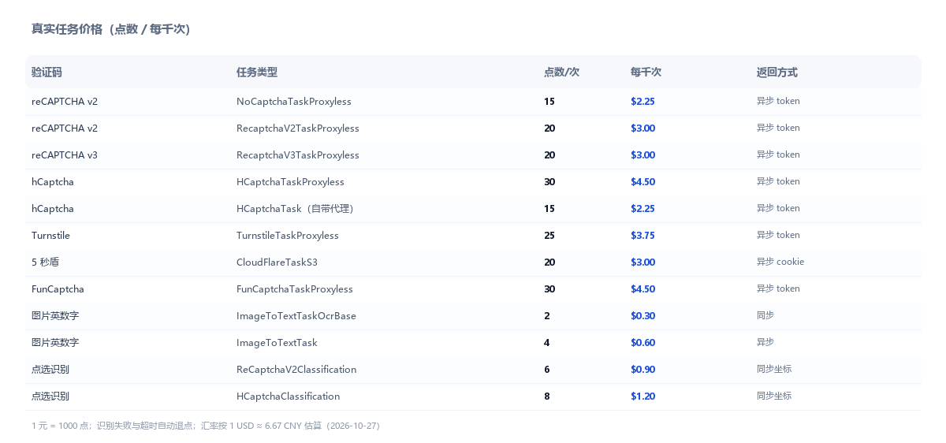Click points value 25 in Turnstile row
Viewport: 946px width, 443px height.
(549, 236)
